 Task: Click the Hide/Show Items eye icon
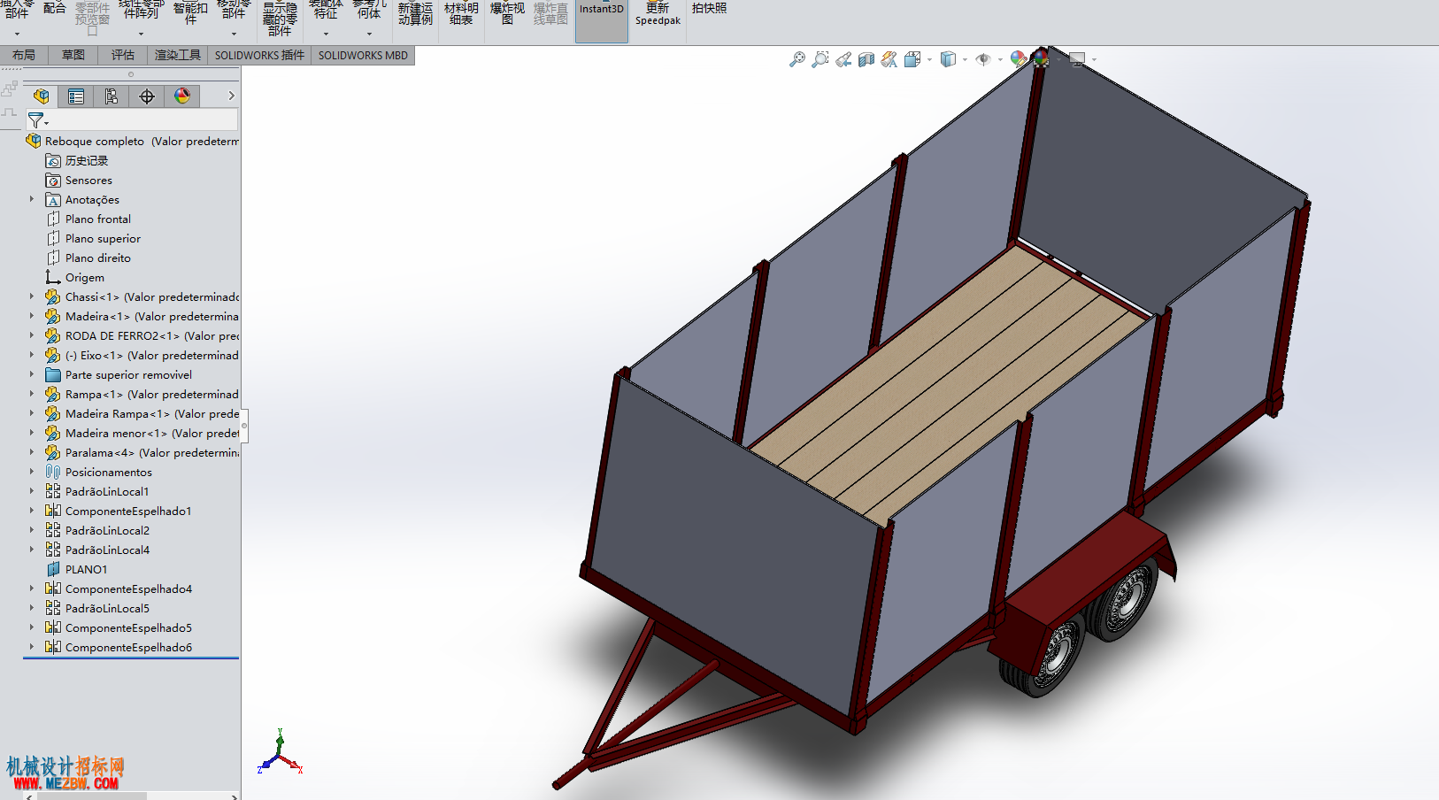(x=983, y=59)
